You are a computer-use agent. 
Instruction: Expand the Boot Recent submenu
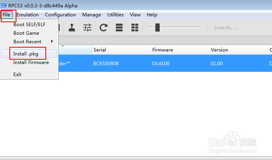[29, 41]
